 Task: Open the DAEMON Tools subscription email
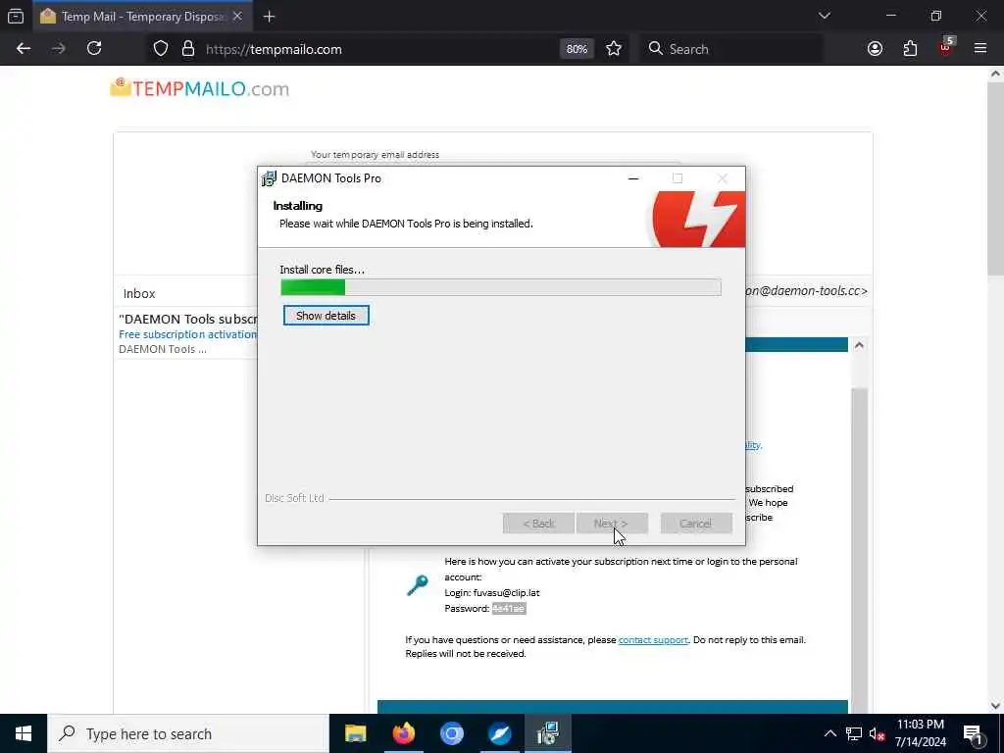187,333
